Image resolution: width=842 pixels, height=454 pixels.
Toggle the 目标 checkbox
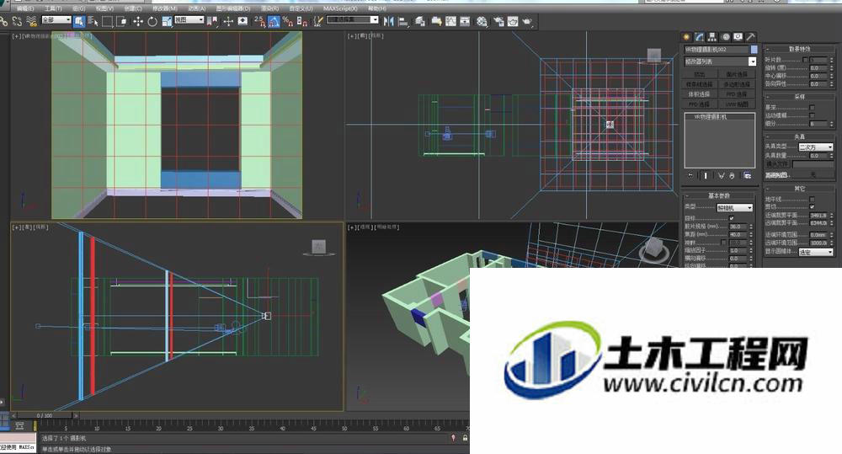click(732, 218)
